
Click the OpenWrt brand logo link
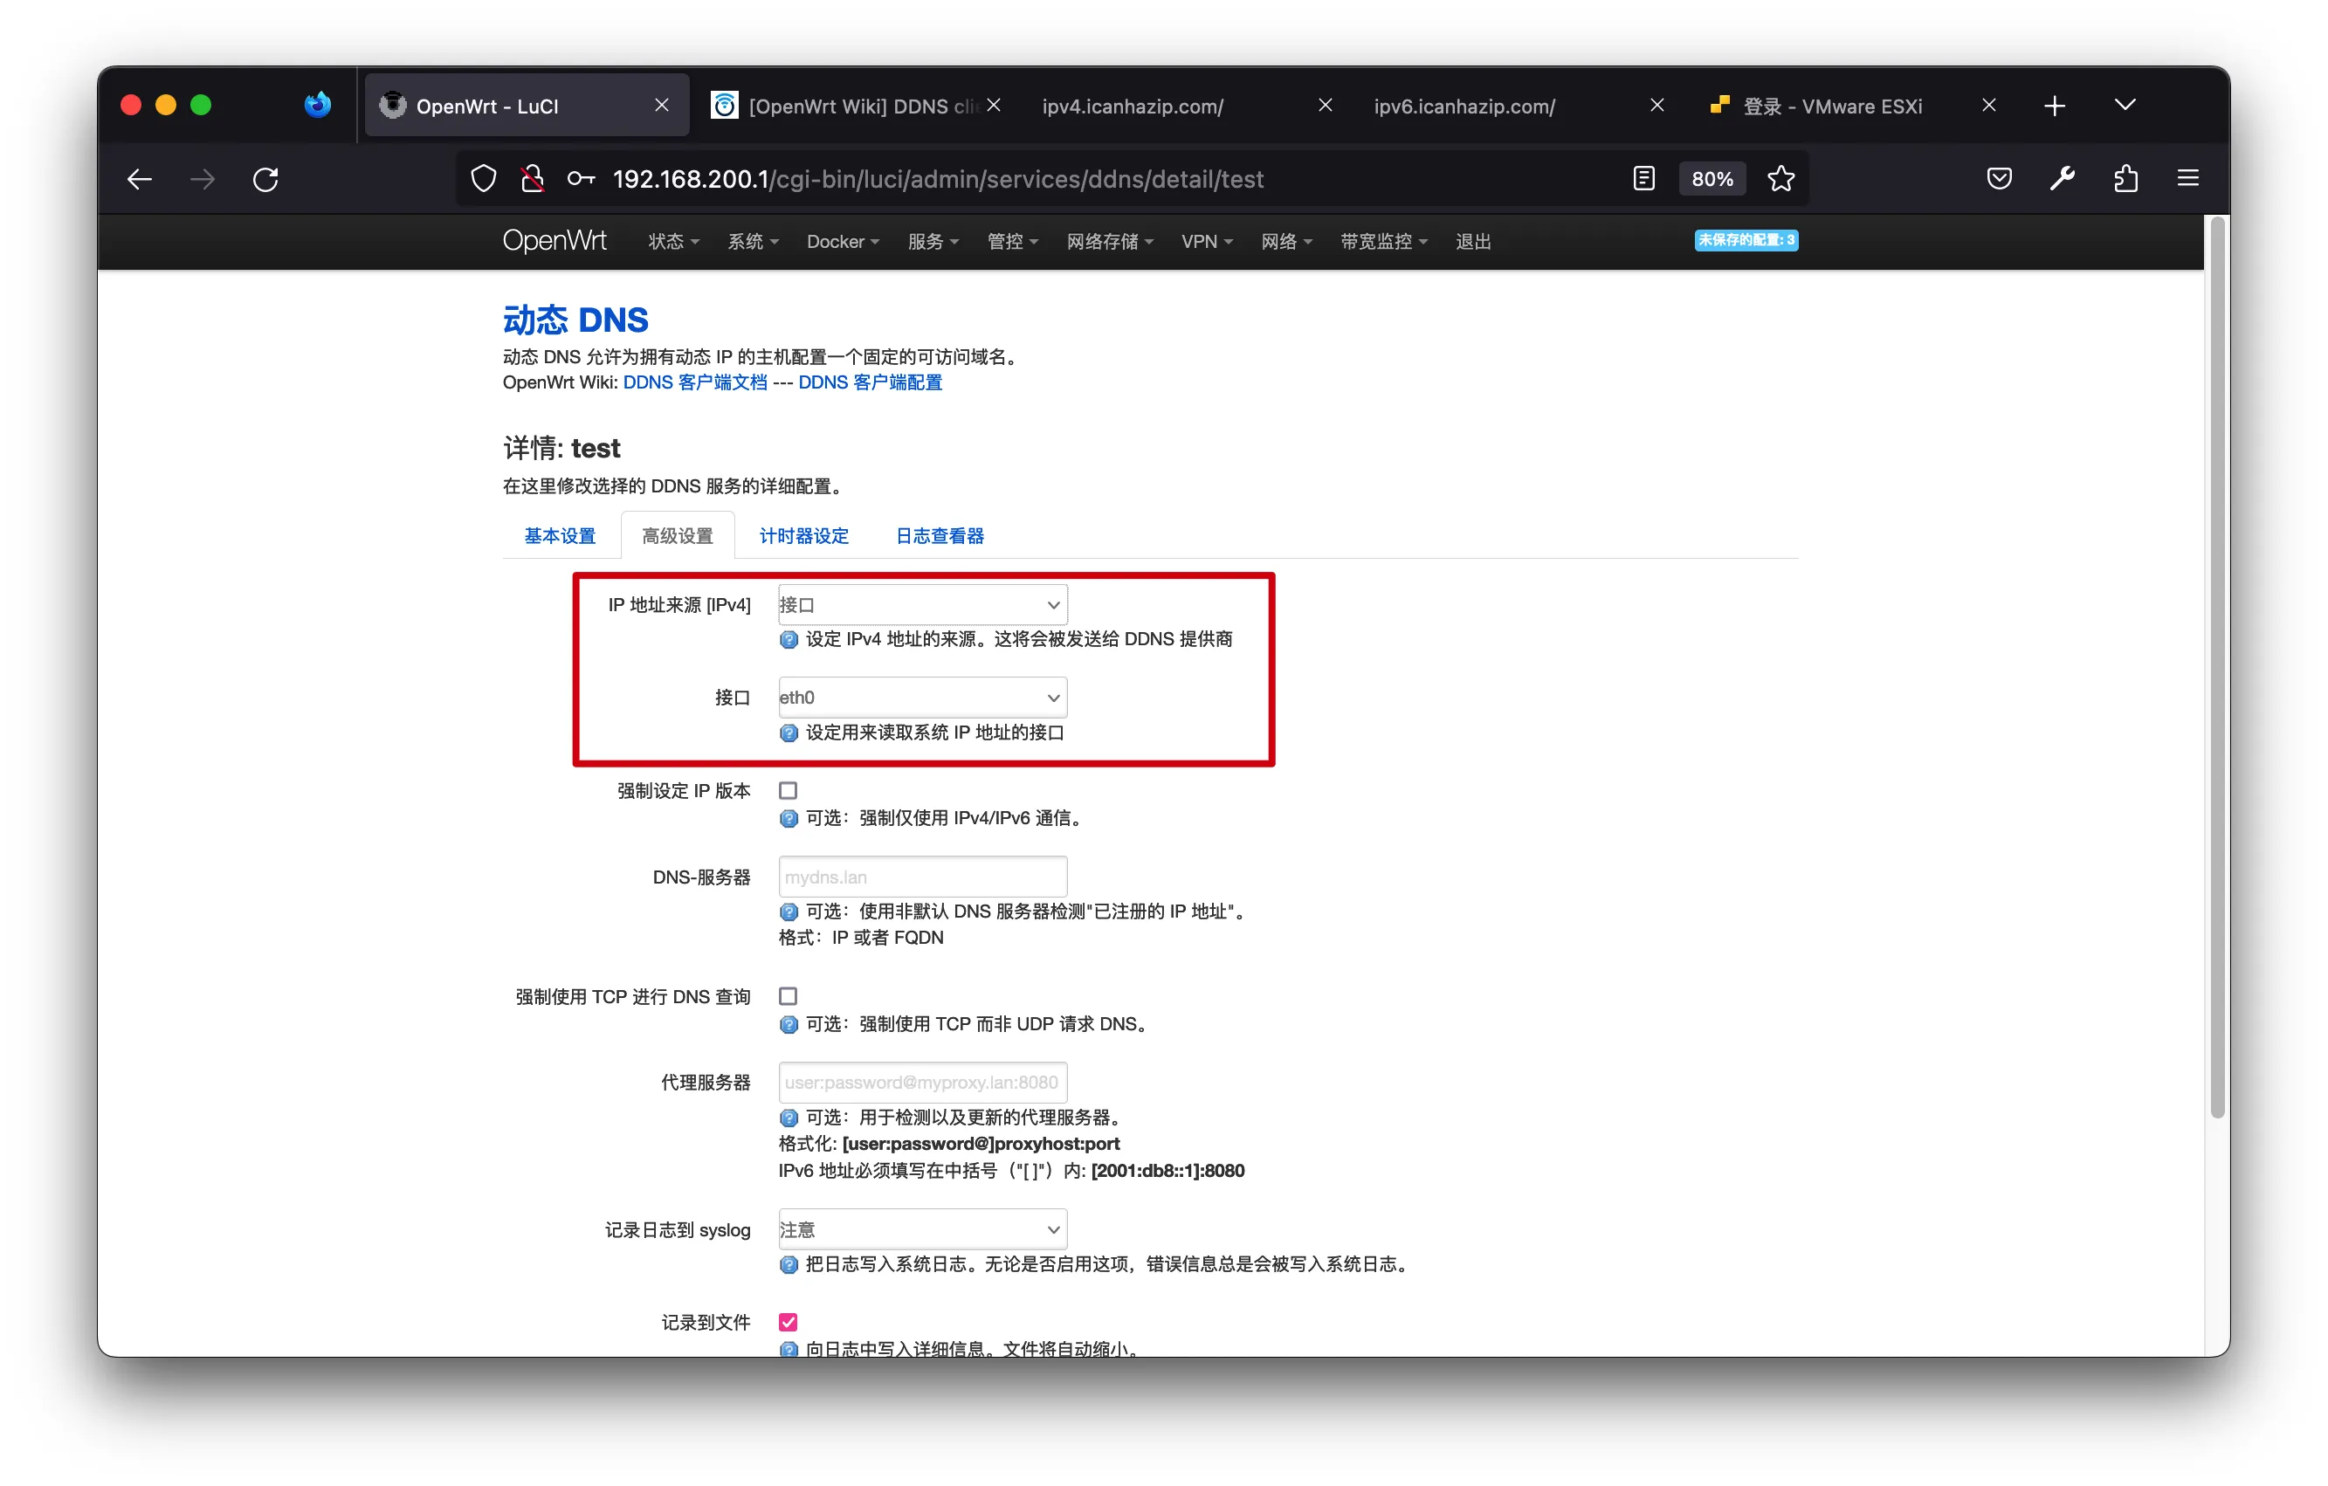click(554, 241)
